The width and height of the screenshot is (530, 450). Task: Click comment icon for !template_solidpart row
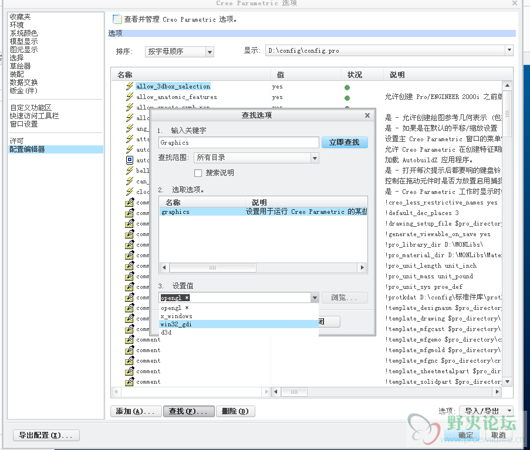[x=130, y=381]
